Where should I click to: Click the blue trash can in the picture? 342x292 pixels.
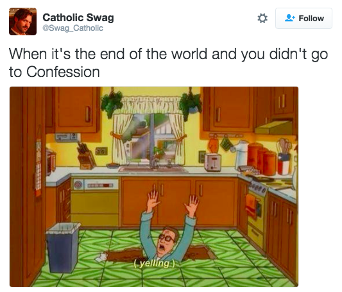[x=63, y=247]
